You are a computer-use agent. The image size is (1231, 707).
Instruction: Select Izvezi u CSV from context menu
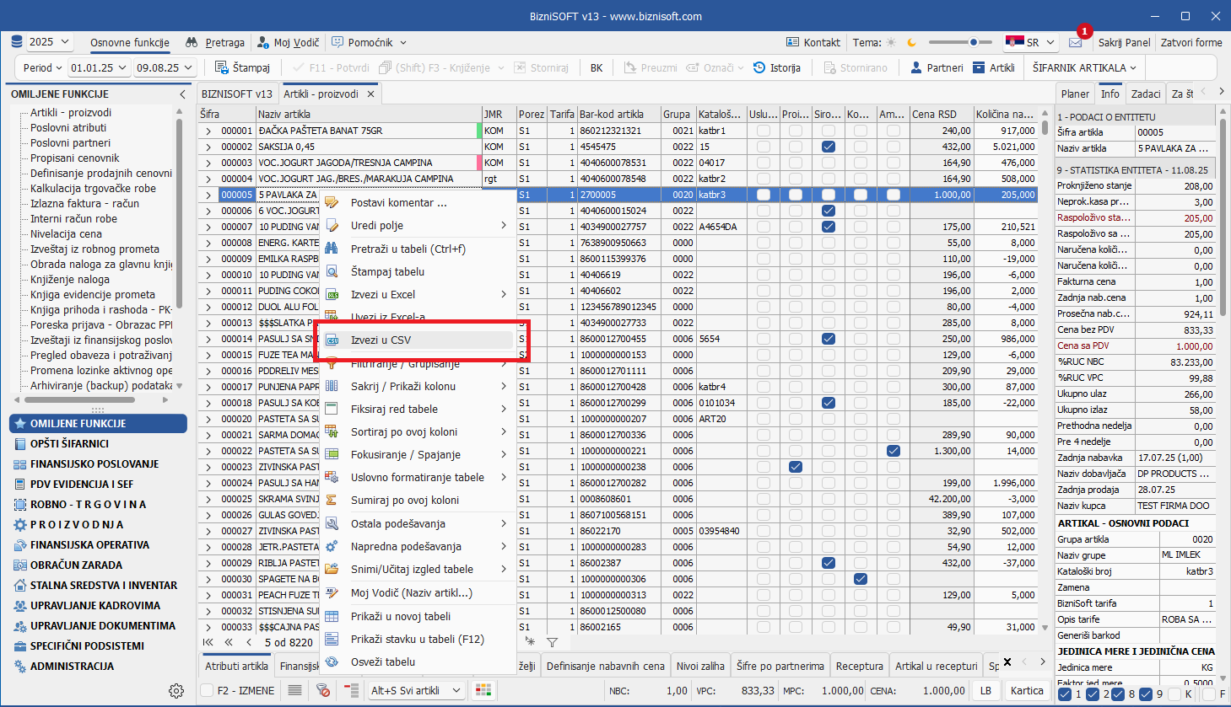click(381, 340)
